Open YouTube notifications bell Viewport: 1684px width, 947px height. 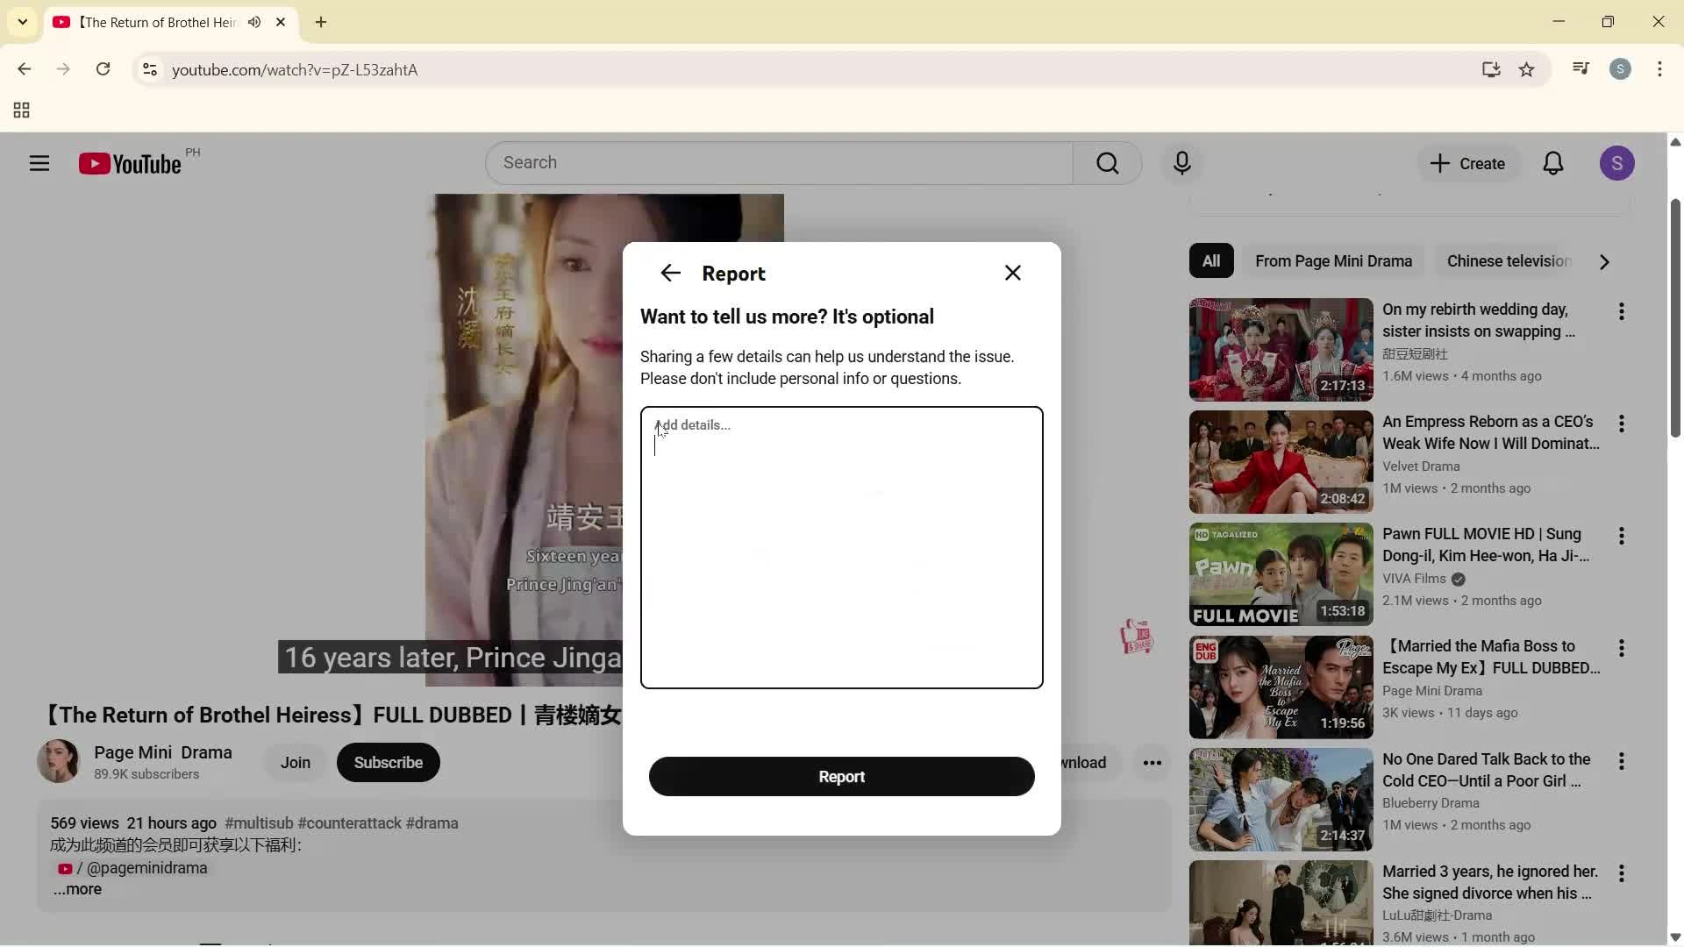coord(1553,163)
